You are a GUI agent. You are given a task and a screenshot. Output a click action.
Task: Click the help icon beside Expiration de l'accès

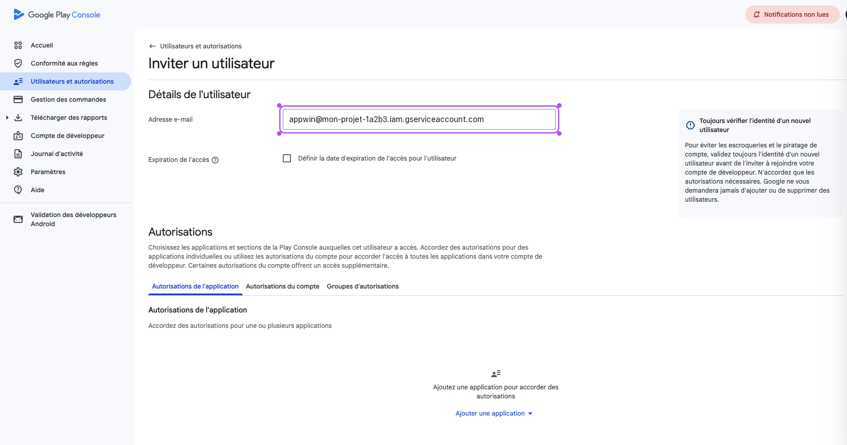pyautogui.click(x=215, y=160)
